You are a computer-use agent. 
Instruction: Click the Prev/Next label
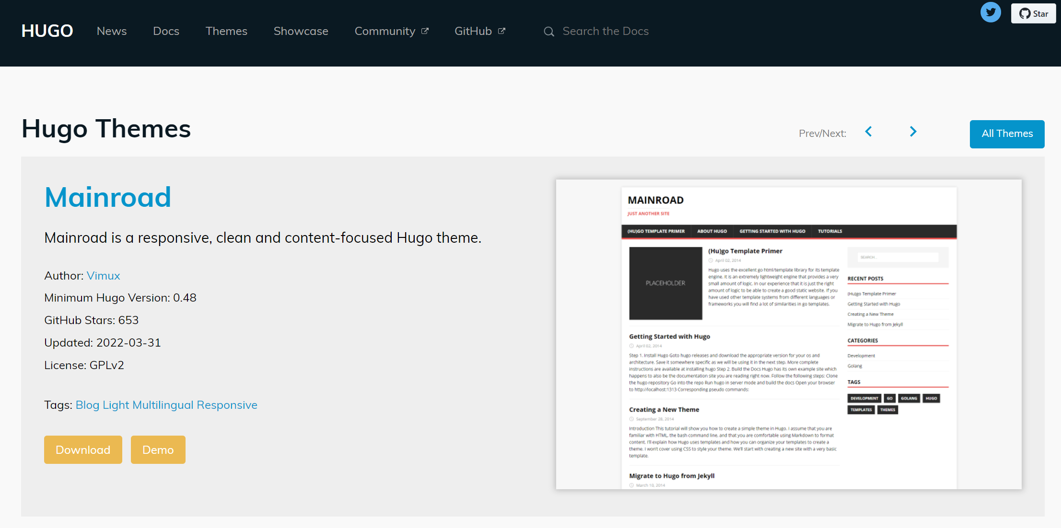tap(823, 134)
